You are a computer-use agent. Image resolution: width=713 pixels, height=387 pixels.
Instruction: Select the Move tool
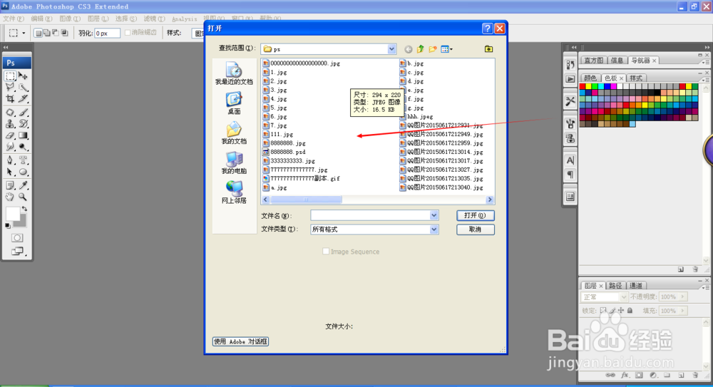pyautogui.click(x=24, y=76)
